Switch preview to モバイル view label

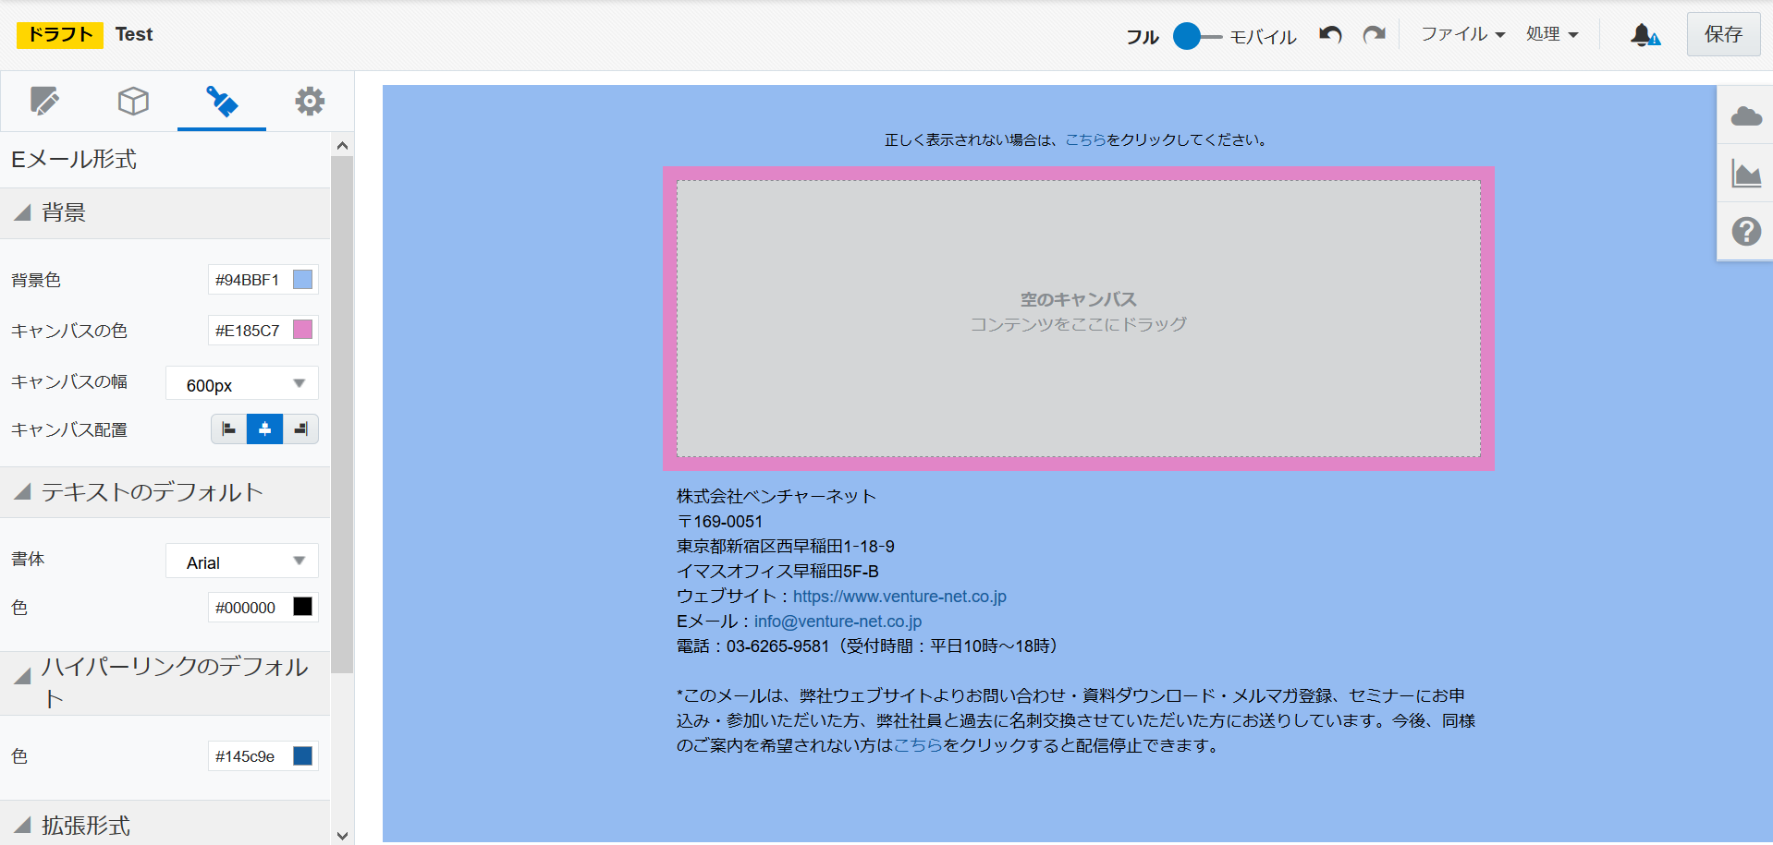tap(1263, 37)
